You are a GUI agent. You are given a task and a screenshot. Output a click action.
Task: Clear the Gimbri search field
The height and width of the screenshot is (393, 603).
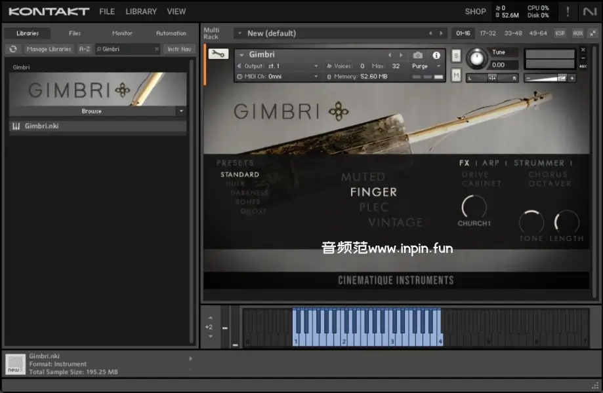[x=157, y=49]
